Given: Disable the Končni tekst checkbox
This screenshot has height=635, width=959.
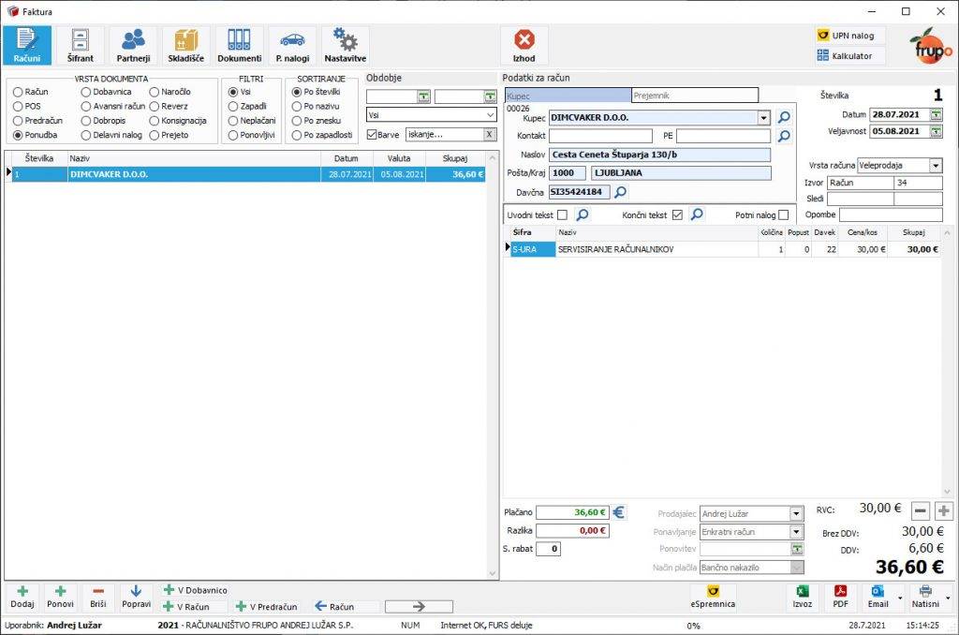Looking at the screenshot, I should (x=677, y=214).
